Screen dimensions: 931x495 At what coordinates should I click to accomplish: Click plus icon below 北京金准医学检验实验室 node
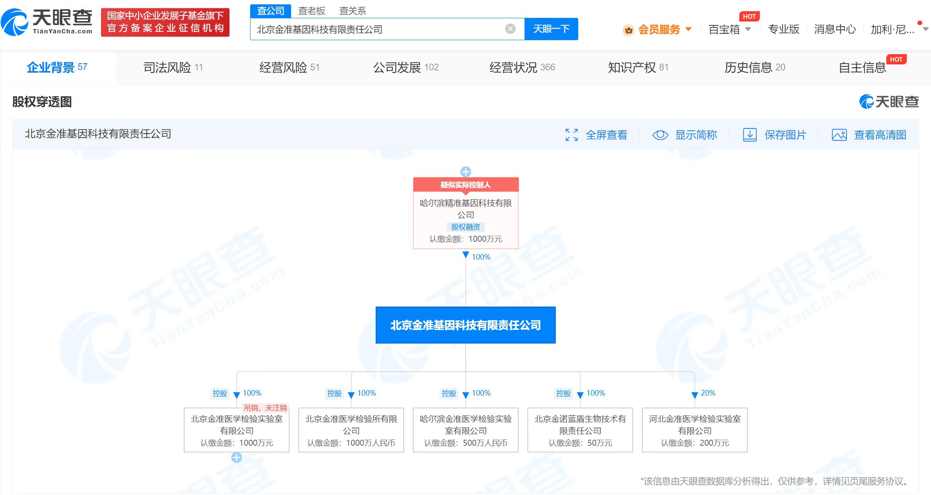click(x=237, y=458)
